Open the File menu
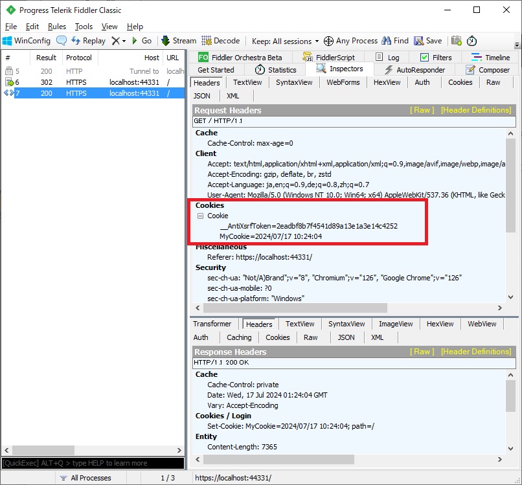 tap(11, 27)
